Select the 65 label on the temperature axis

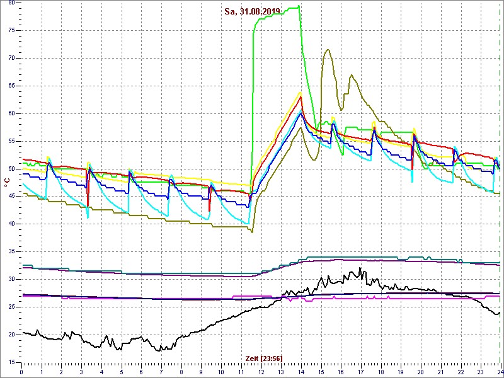pyautogui.click(x=12, y=86)
